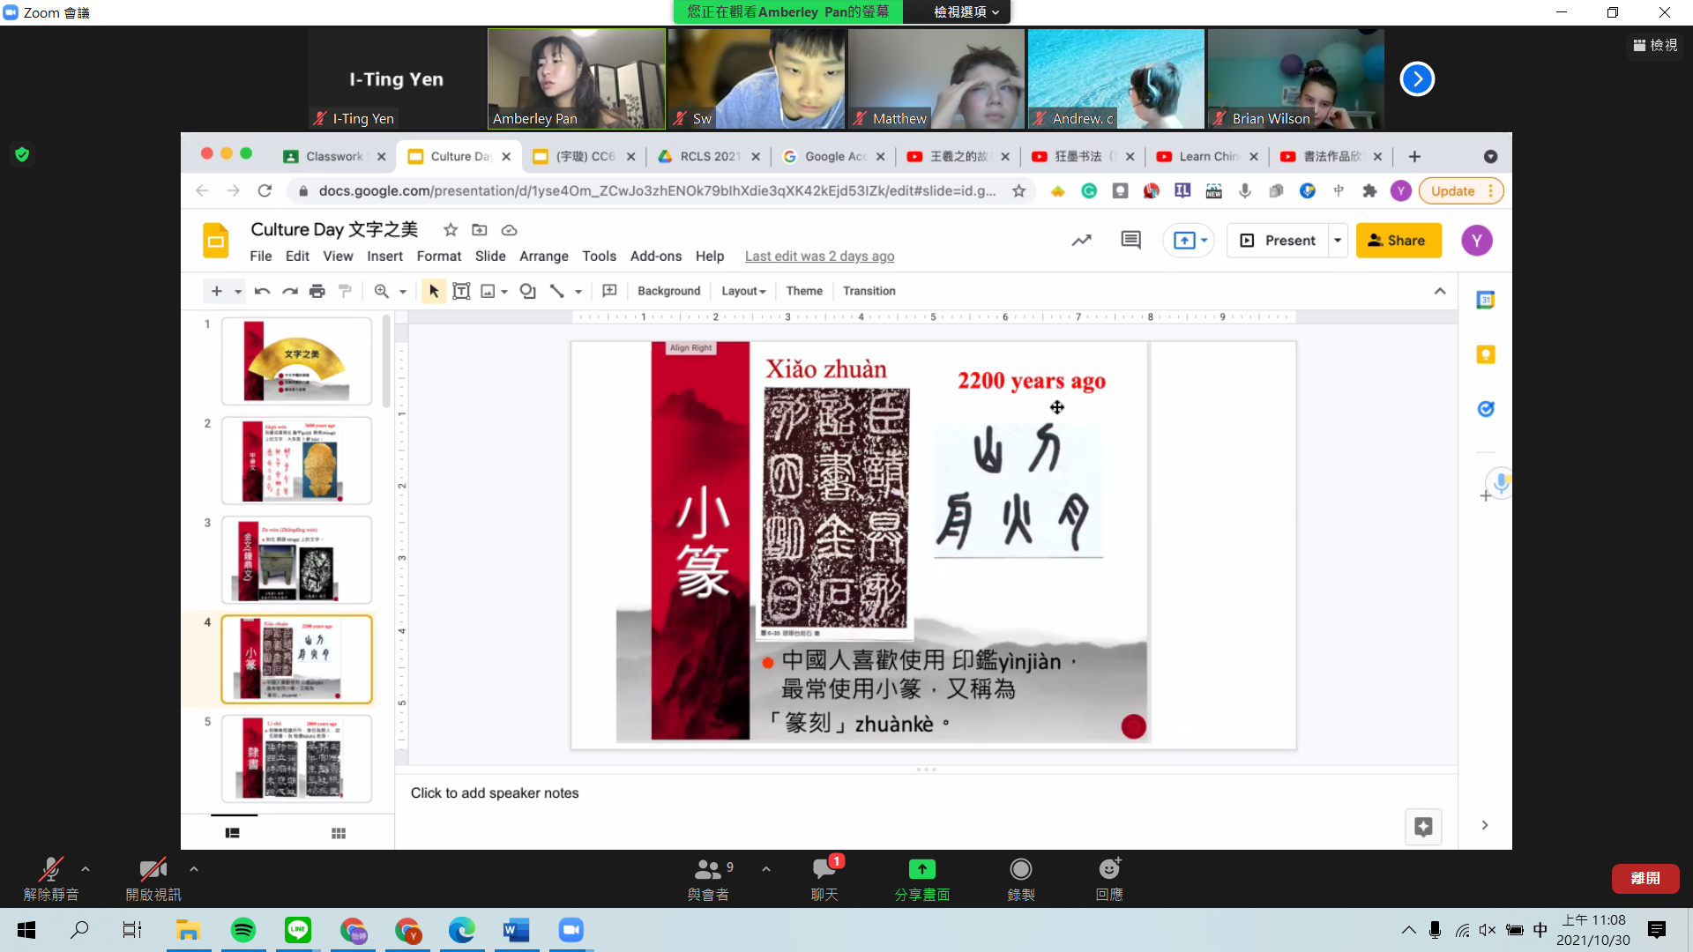1693x952 pixels.
Task: Switch to grid view of slides
Action: click(339, 833)
